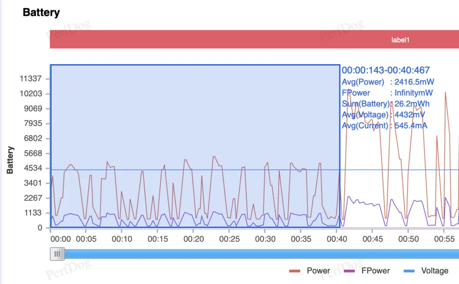
Task: Click the purple FPower legend line marker
Action: pos(350,271)
